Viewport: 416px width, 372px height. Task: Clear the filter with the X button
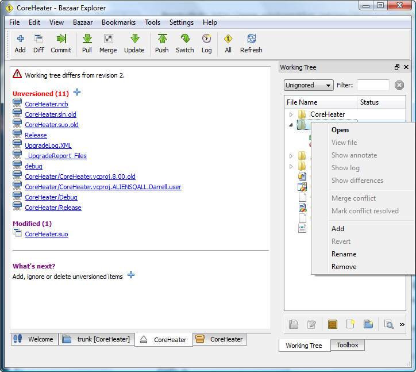click(399, 85)
